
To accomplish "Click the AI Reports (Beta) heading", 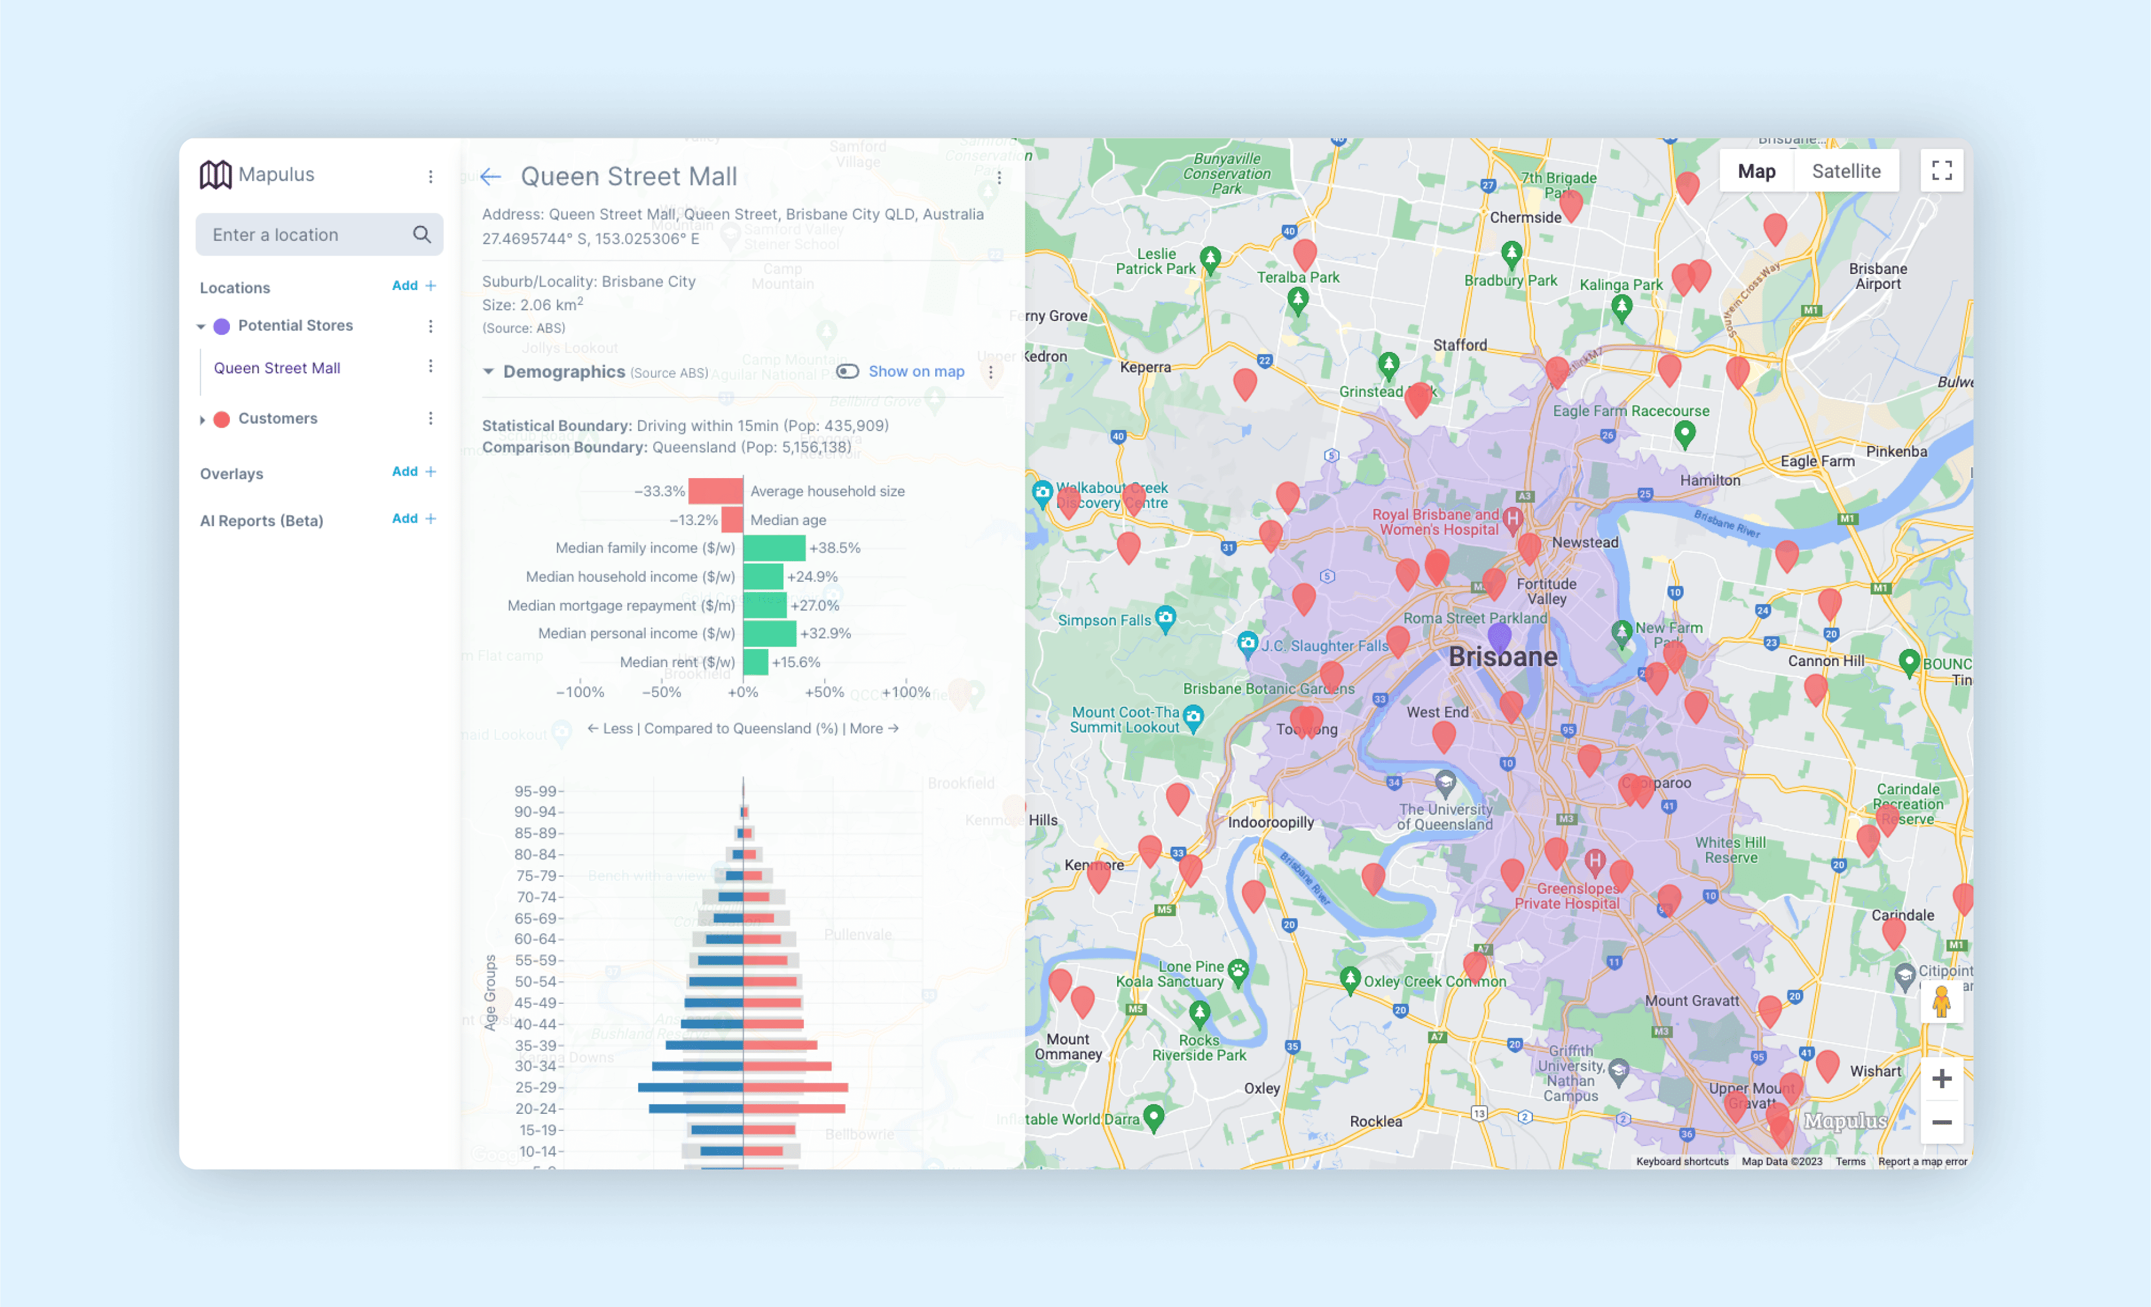I will point(261,521).
